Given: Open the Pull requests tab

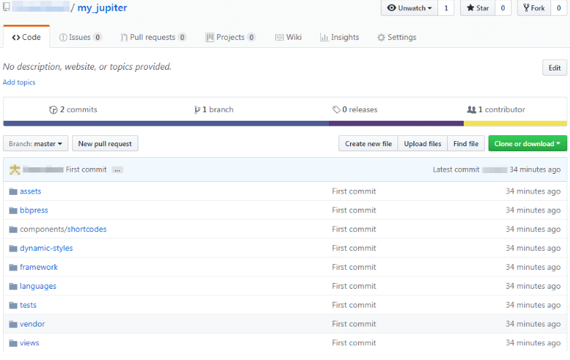Looking at the screenshot, I should coord(154,37).
